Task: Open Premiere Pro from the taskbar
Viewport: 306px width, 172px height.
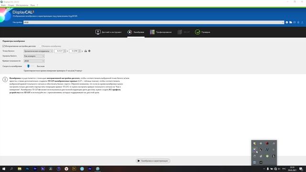Action: pyautogui.click(x=35, y=169)
